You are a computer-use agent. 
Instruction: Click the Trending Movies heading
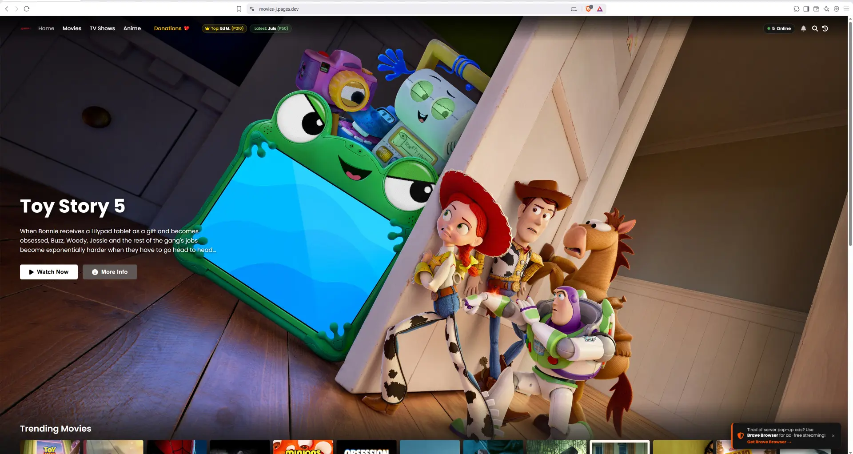tap(56, 429)
